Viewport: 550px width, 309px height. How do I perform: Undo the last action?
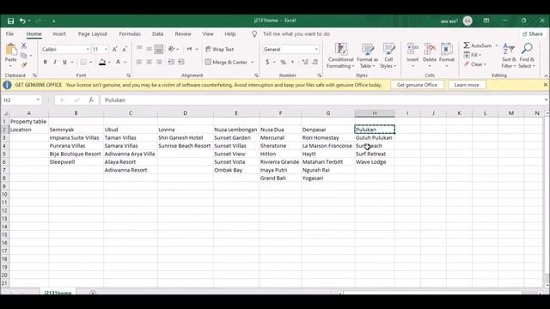[x=22, y=21]
